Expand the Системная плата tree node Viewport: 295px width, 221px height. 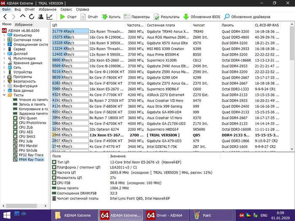(4, 40)
